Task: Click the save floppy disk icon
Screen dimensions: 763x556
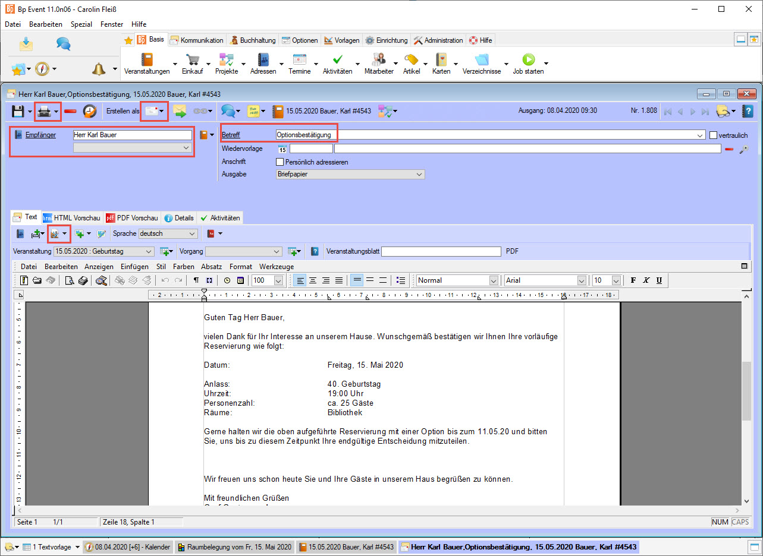Action: coord(18,111)
